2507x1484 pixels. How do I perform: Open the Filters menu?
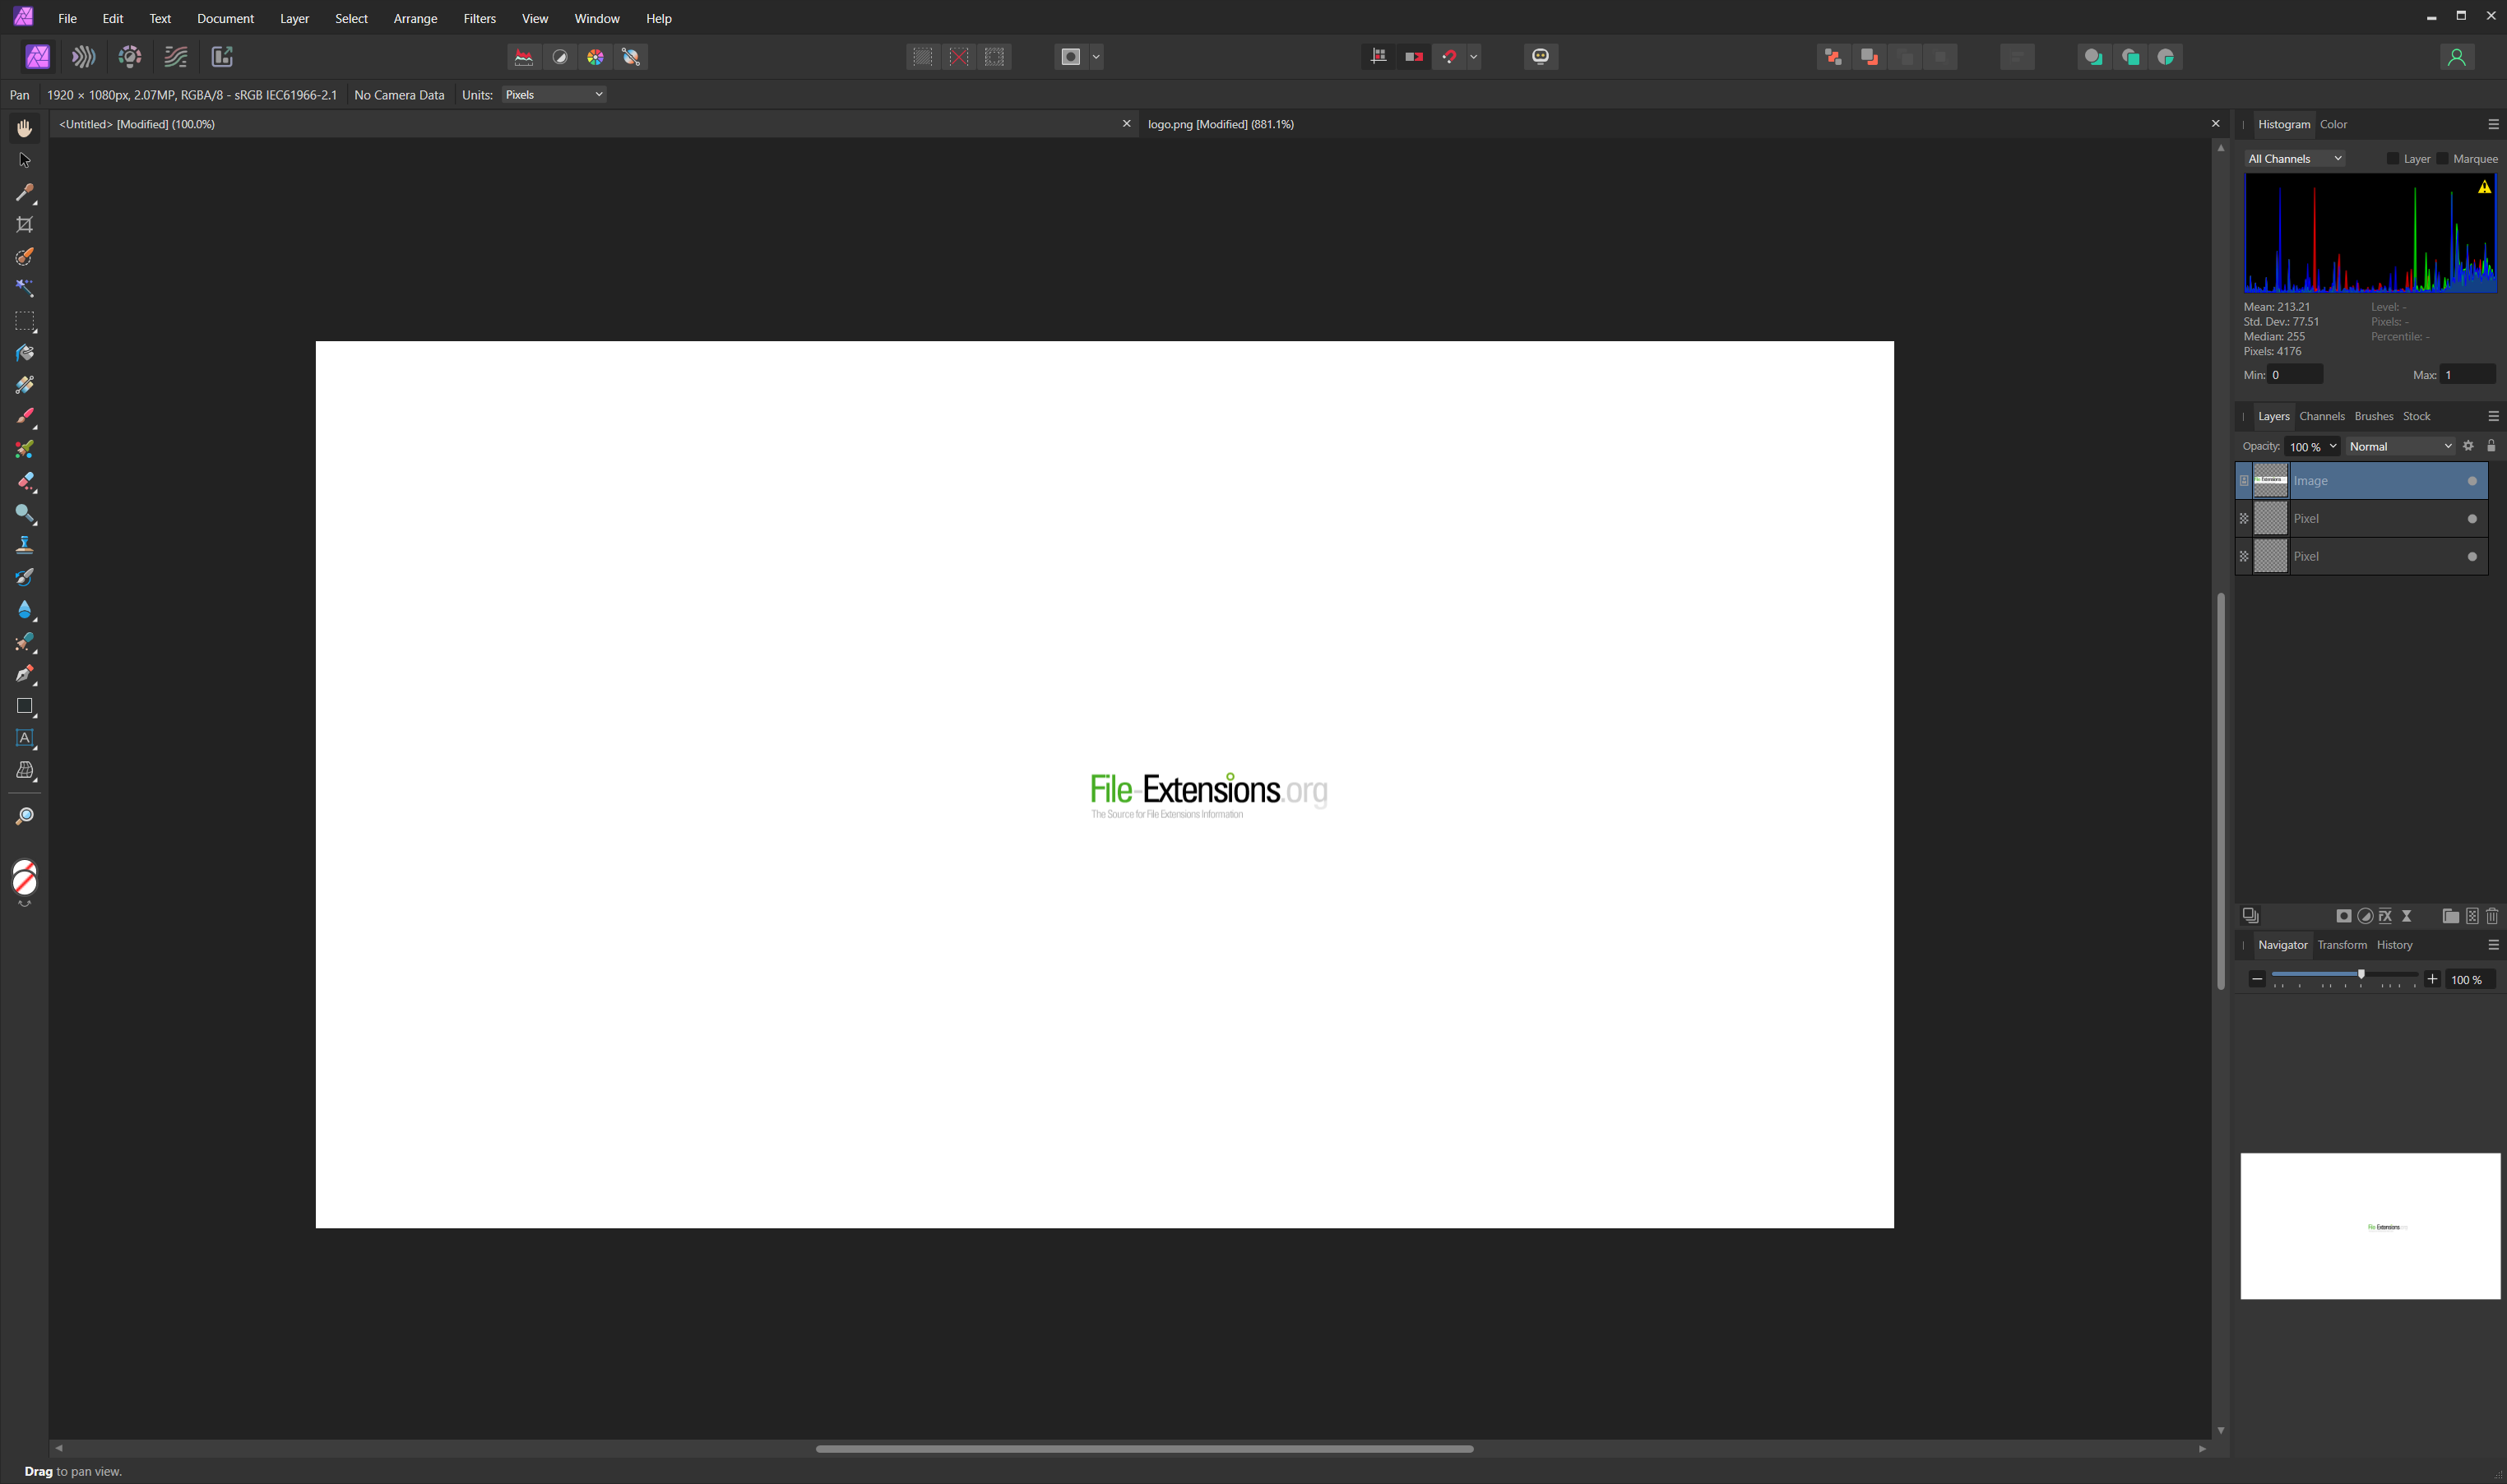(x=480, y=19)
